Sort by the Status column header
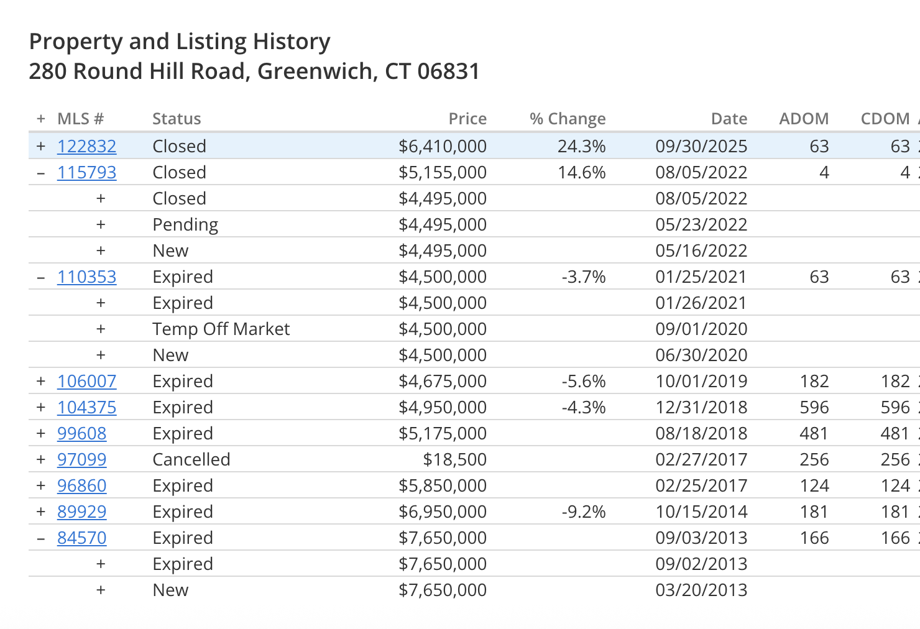920x629 pixels. pyautogui.click(x=177, y=119)
